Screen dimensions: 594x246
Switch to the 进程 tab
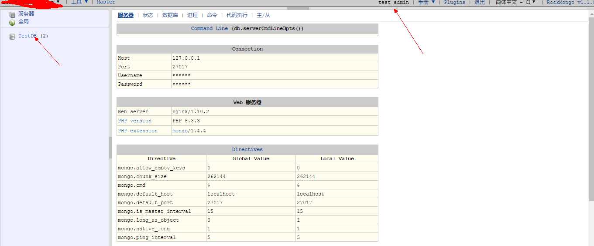pos(192,15)
